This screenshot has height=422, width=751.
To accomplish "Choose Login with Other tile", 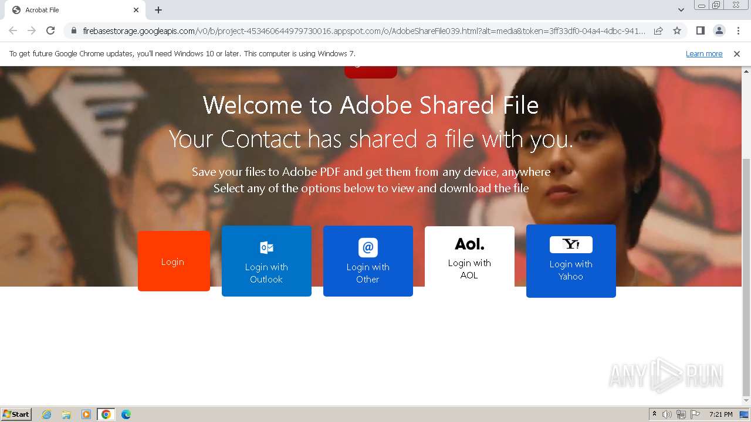I will pos(368,261).
